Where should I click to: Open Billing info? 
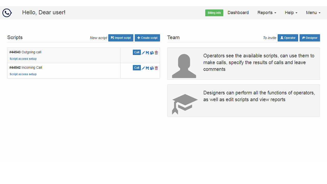[x=214, y=13]
